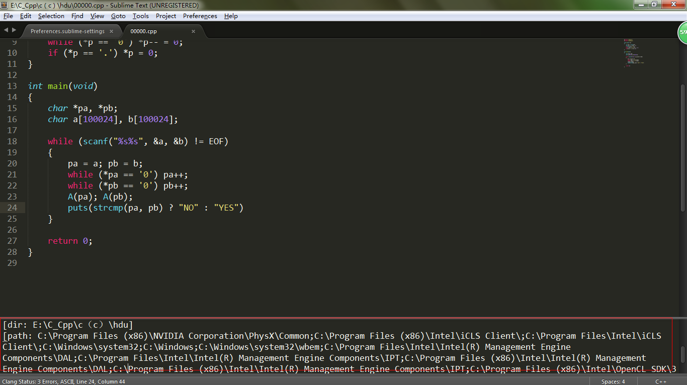Open the Project menu
The height and width of the screenshot is (385, 687).
pos(166,16)
